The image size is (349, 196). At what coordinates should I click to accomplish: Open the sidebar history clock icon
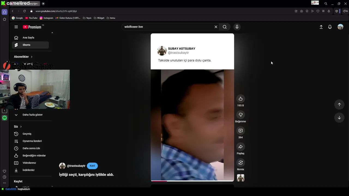pyautogui.click(x=4, y=177)
